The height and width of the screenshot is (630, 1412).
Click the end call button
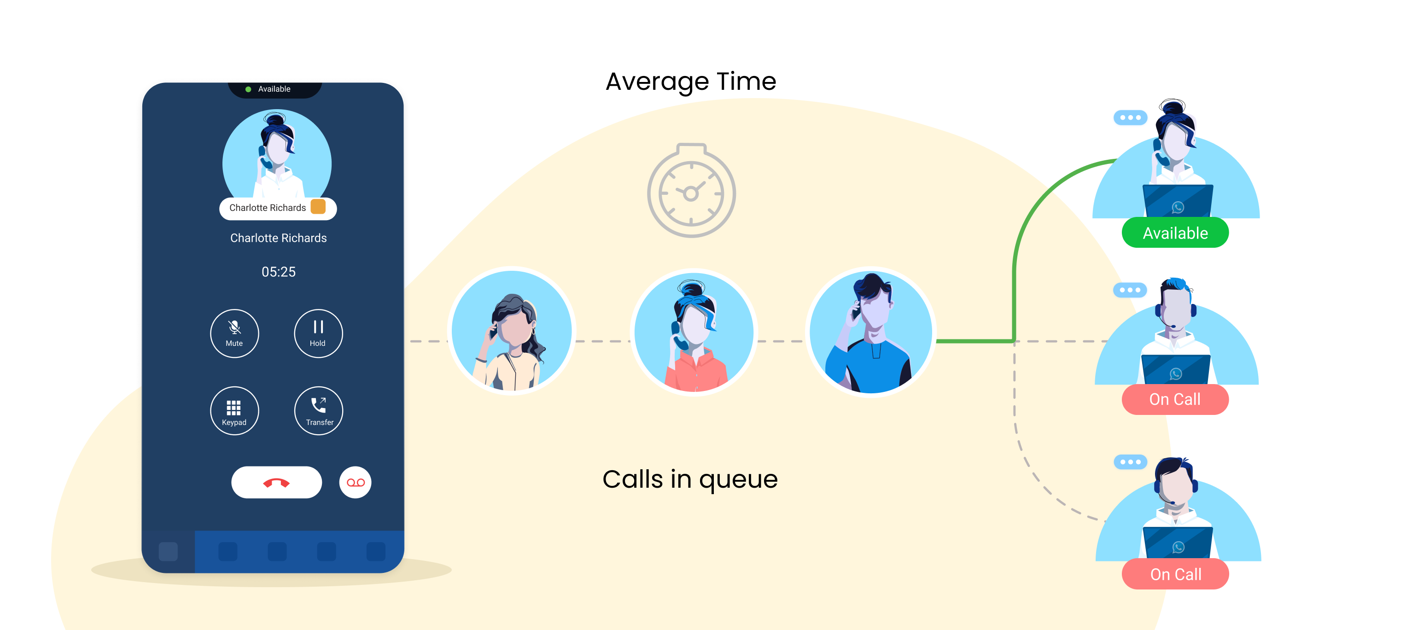point(275,482)
